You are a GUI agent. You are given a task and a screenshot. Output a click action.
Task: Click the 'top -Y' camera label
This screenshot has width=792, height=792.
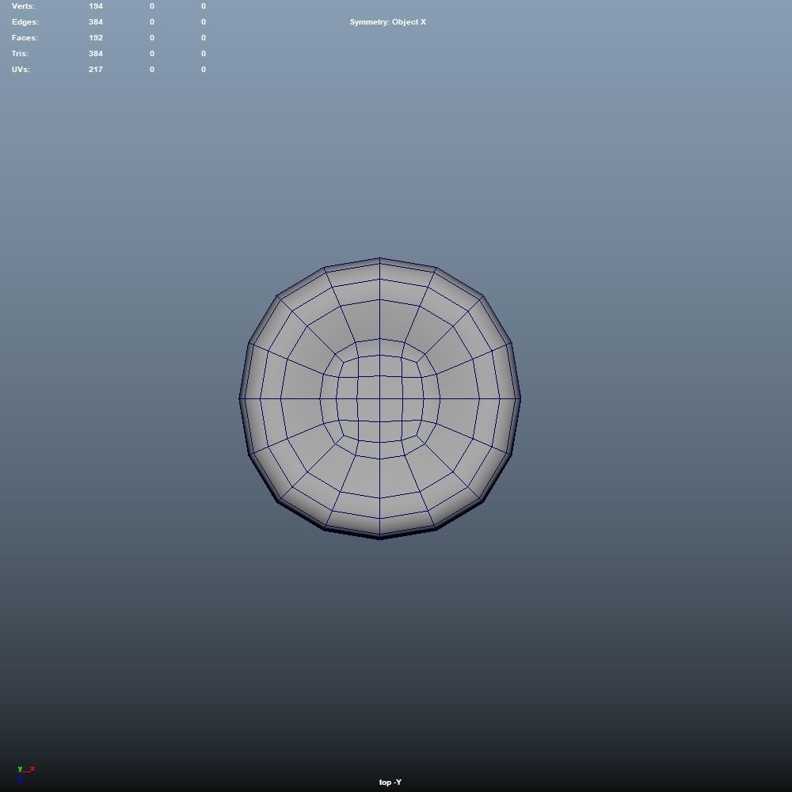click(390, 782)
